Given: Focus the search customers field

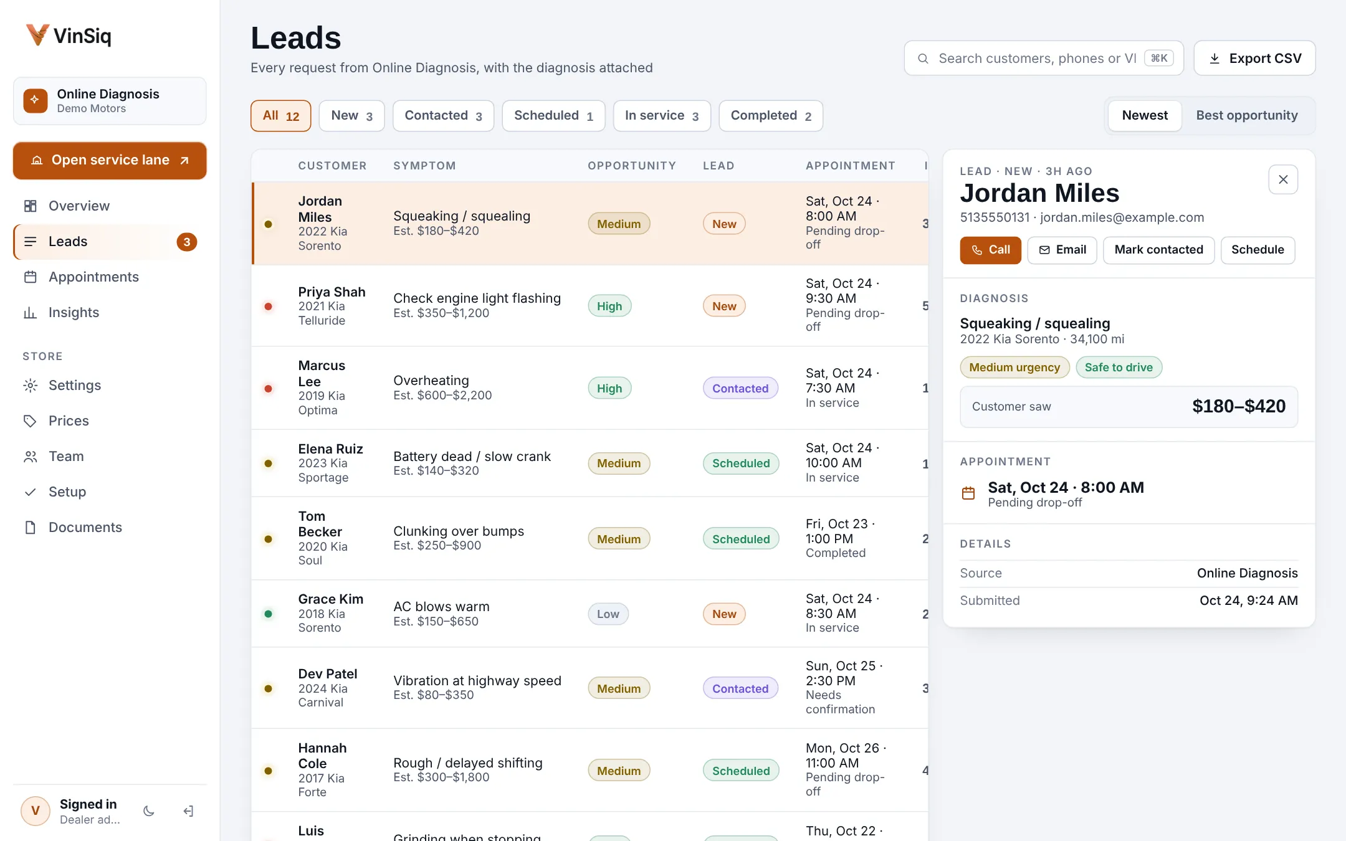Looking at the screenshot, I should tap(1044, 58).
